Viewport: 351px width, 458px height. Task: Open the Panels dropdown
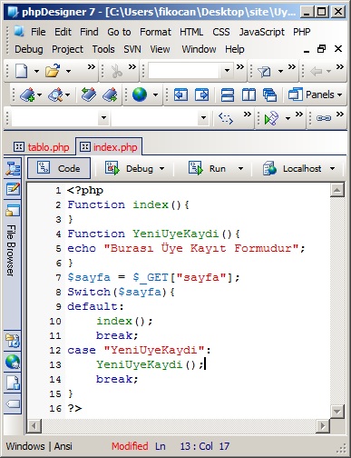(x=316, y=95)
